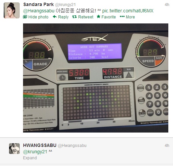
Task: Expand the HWANGSSABU reply tweet
Action: [30, 158]
